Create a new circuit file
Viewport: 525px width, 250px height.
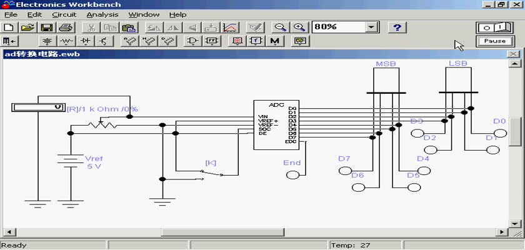pyautogui.click(x=9, y=27)
